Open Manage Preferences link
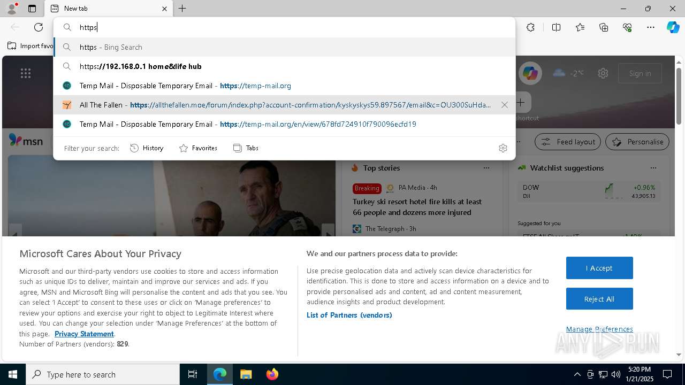 pyautogui.click(x=599, y=329)
